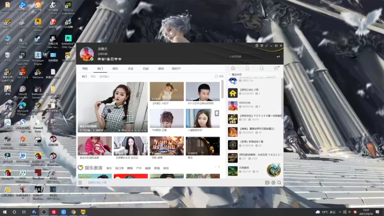The height and width of the screenshot is (216, 384).
Task: Click the compact-mode arrows icon in YY's title bar
Action: [266, 46]
